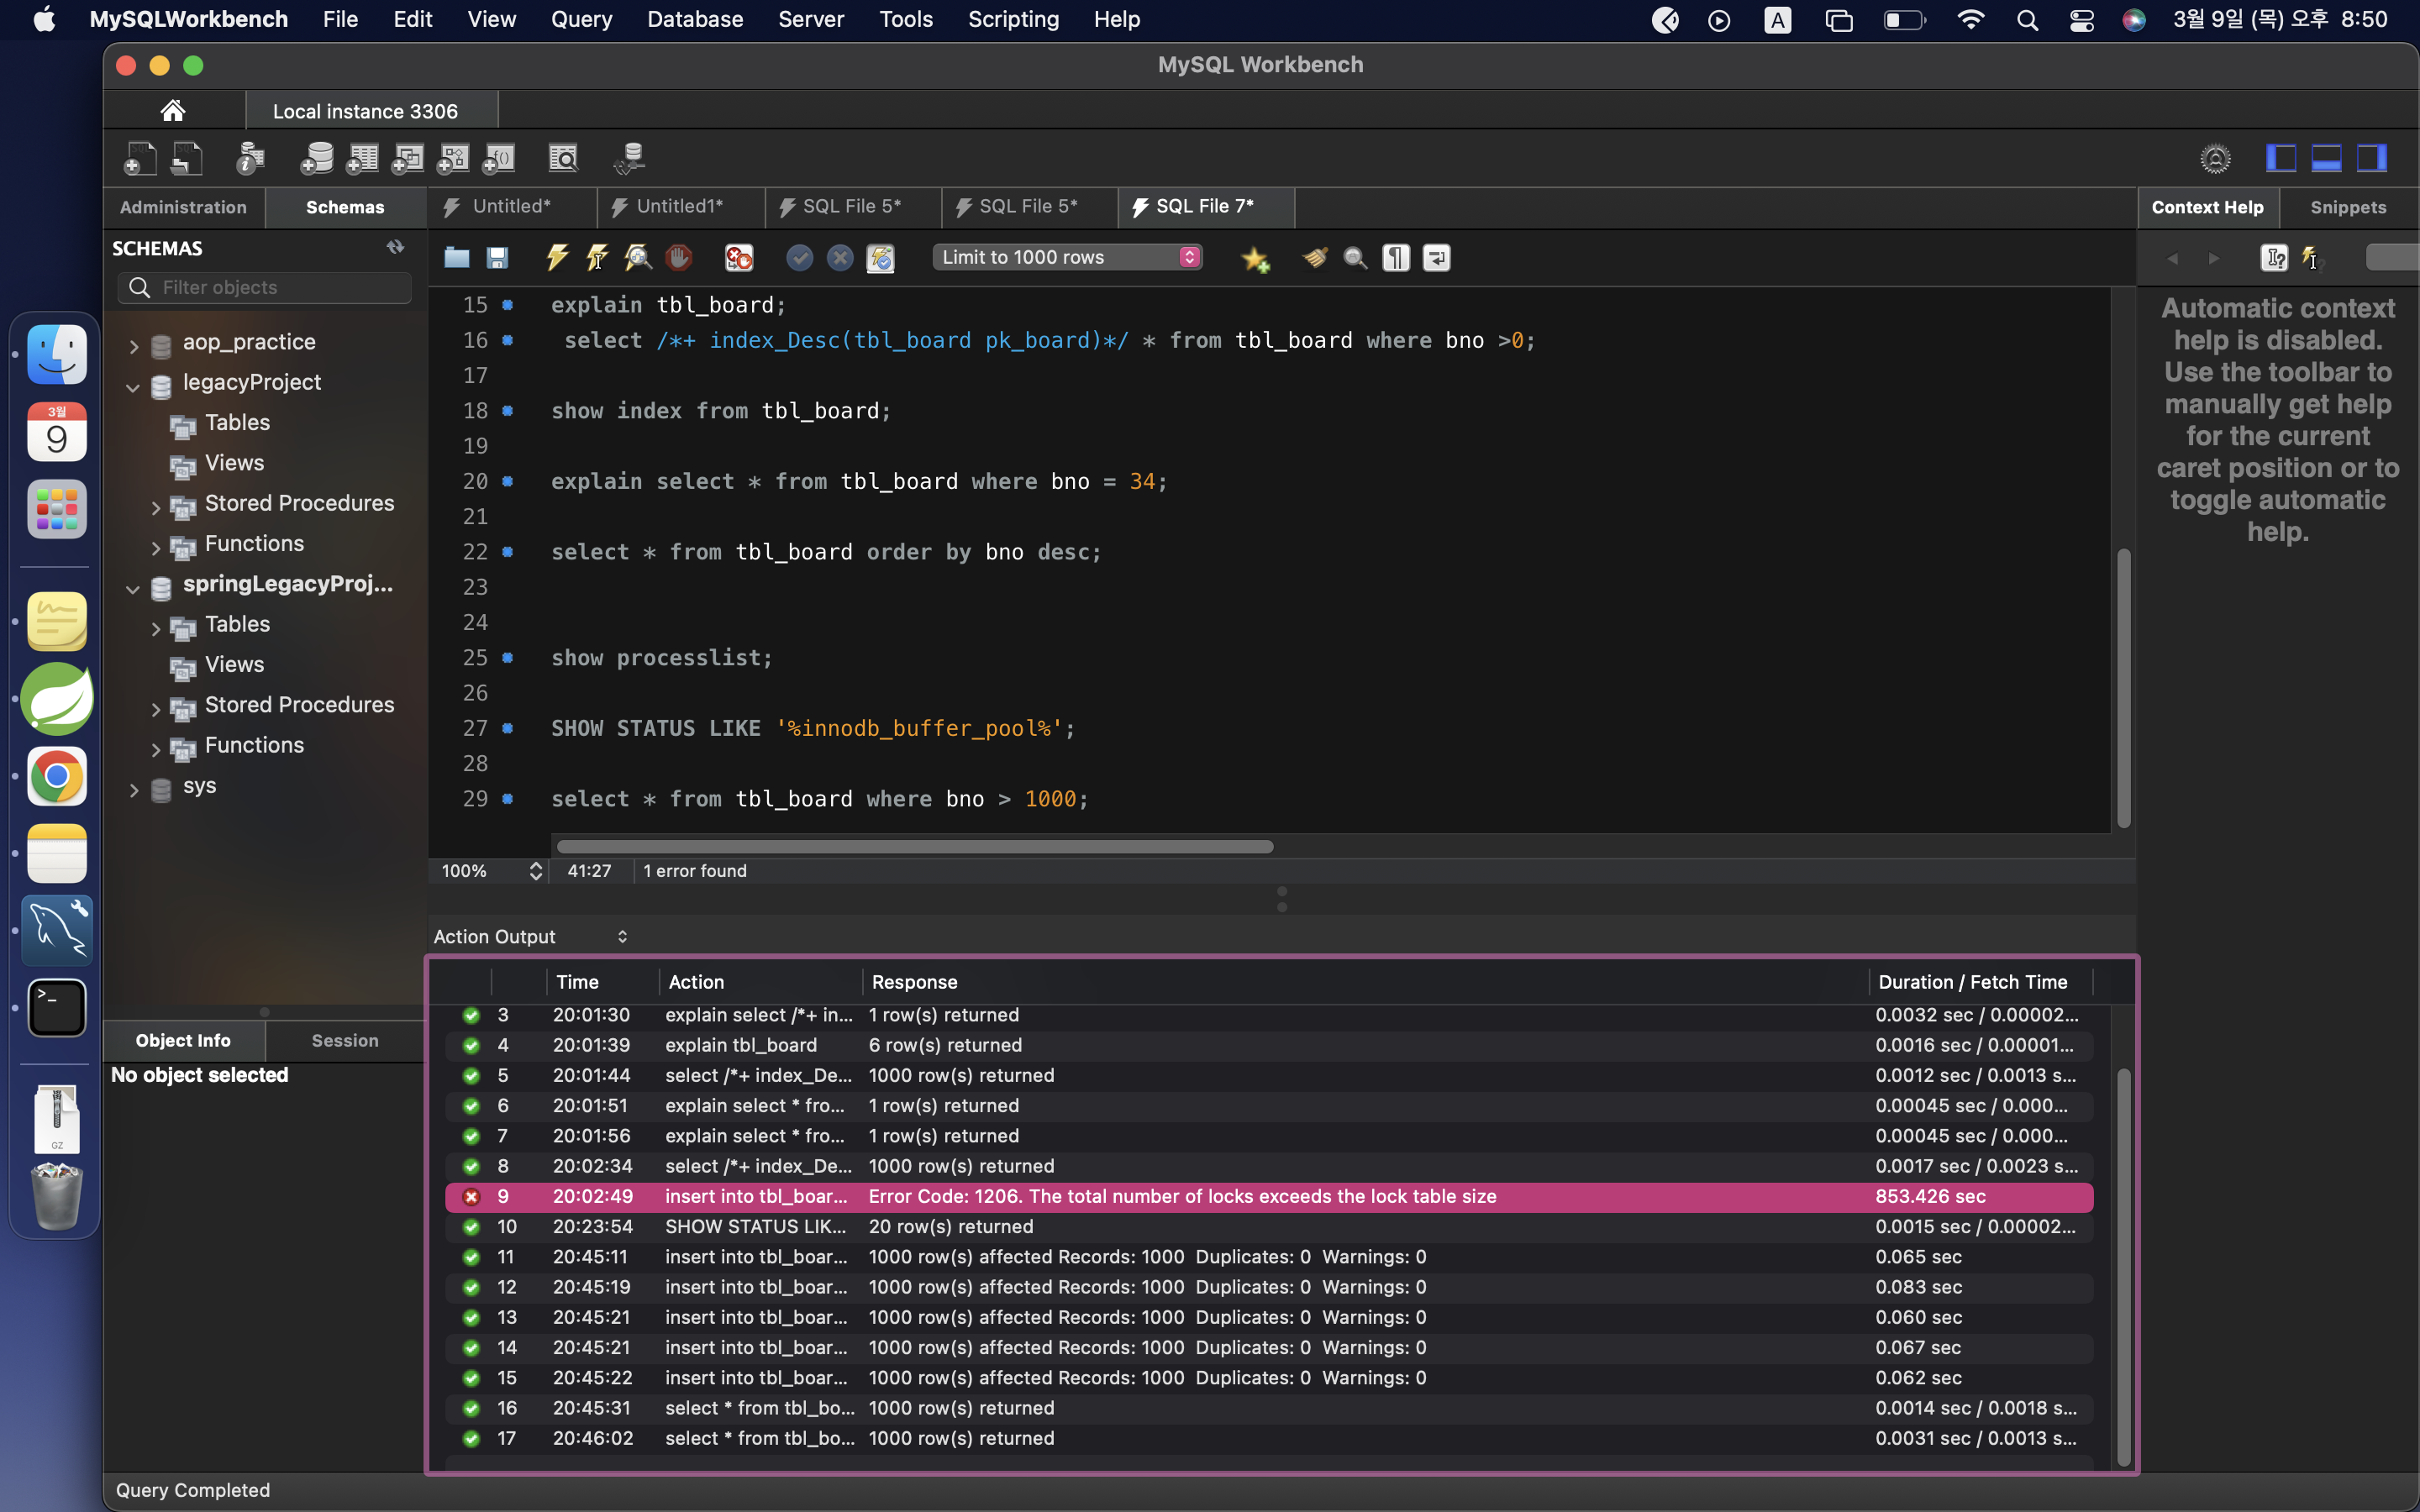The image size is (2420, 1512).
Task: Refresh the schemas list
Action: pyautogui.click(x=395, y=247)
